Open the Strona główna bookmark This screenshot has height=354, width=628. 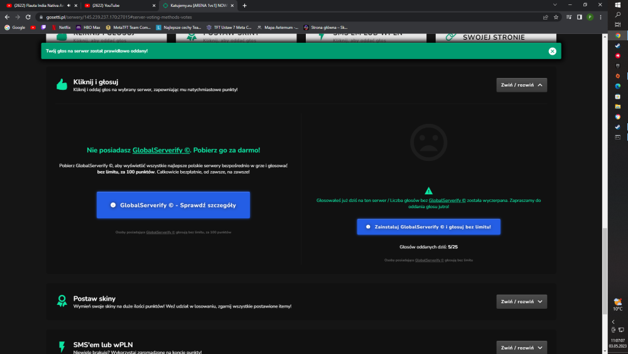[x=325, y=28]
